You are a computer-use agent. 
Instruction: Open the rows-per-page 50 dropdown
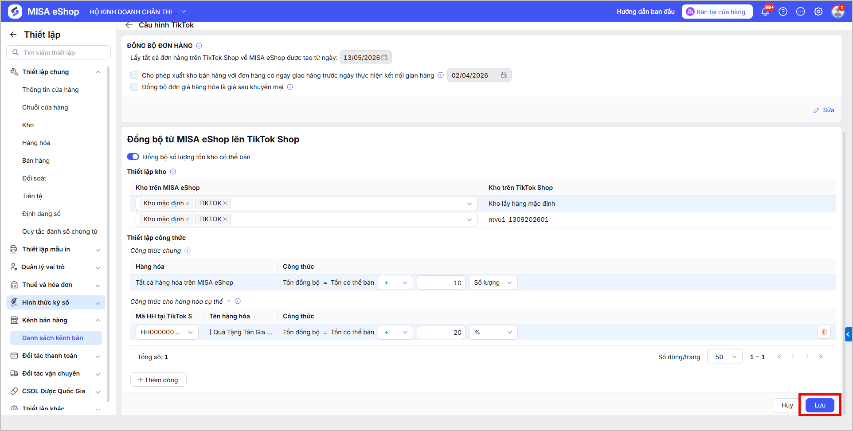click(x=725, y=357)
